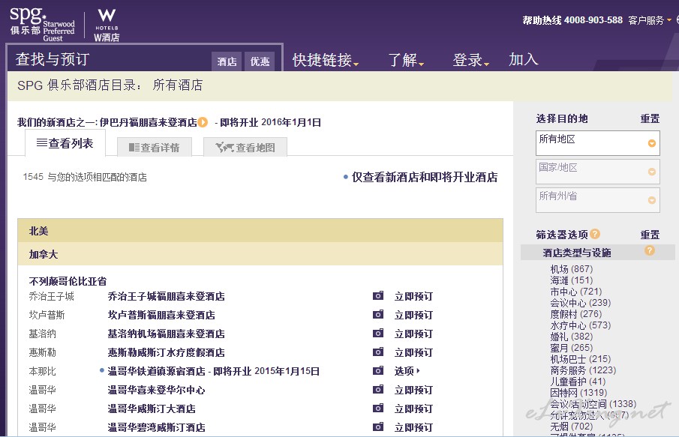Open photos for 乔治王子城福朋喜来登酒店
The width and height of the screenshot is (679, 437).
(378, 296)
